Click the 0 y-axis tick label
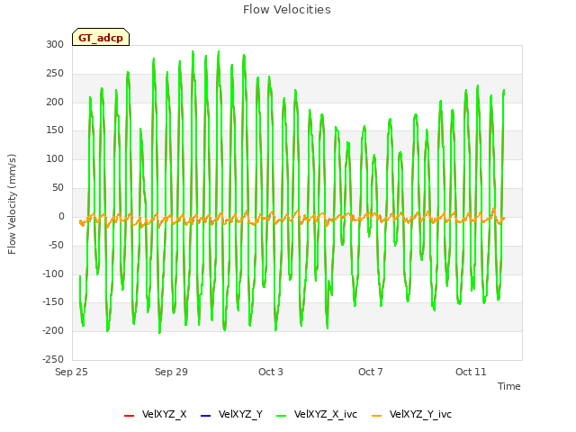 61,216
